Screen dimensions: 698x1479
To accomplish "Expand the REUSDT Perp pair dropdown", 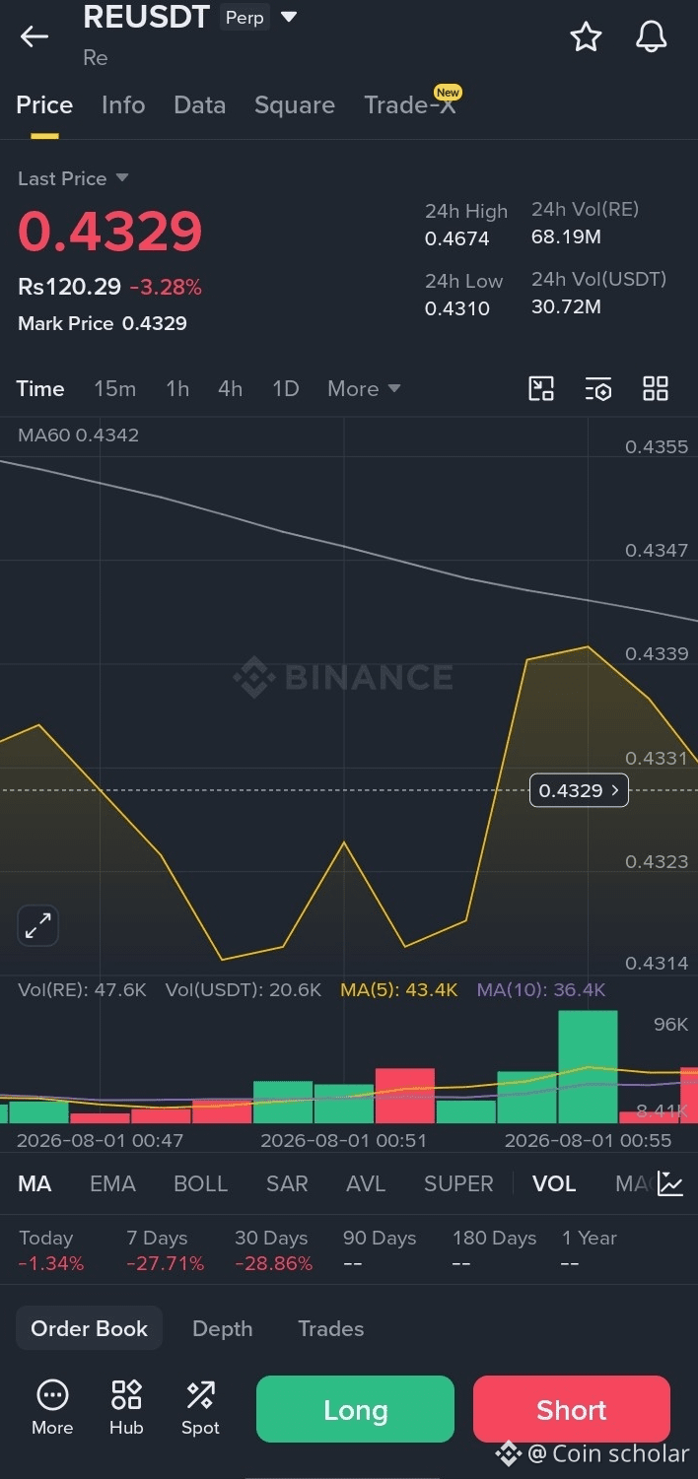I will (x=289, y=17).
